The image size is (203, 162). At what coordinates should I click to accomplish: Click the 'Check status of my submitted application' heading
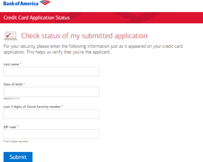tap(84, 36)
